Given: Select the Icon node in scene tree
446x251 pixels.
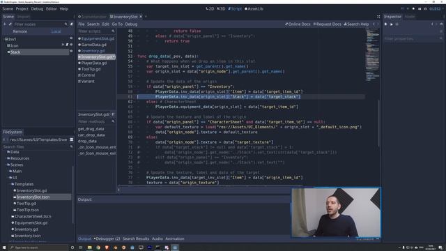Looking at the screenshot, I should click(14, 45).
